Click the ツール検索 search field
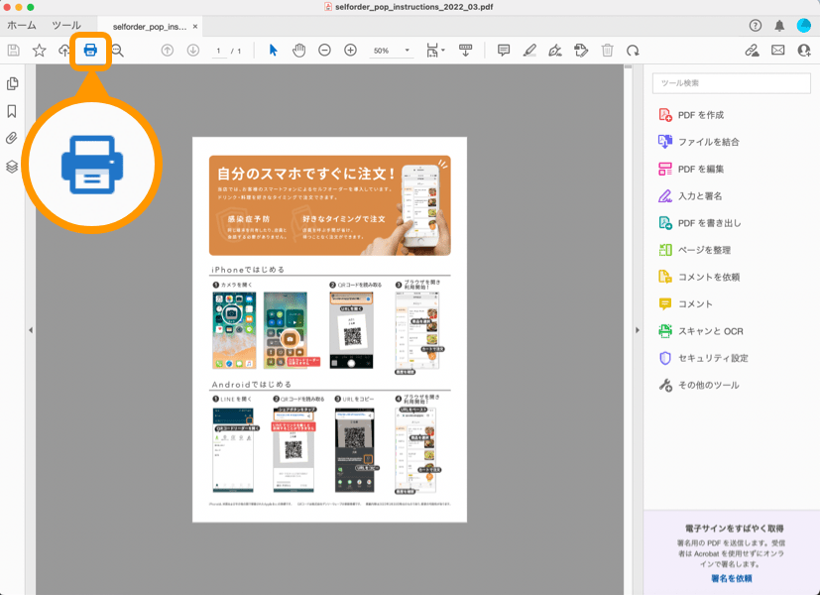820x595 pixels. tap(731, 83)
